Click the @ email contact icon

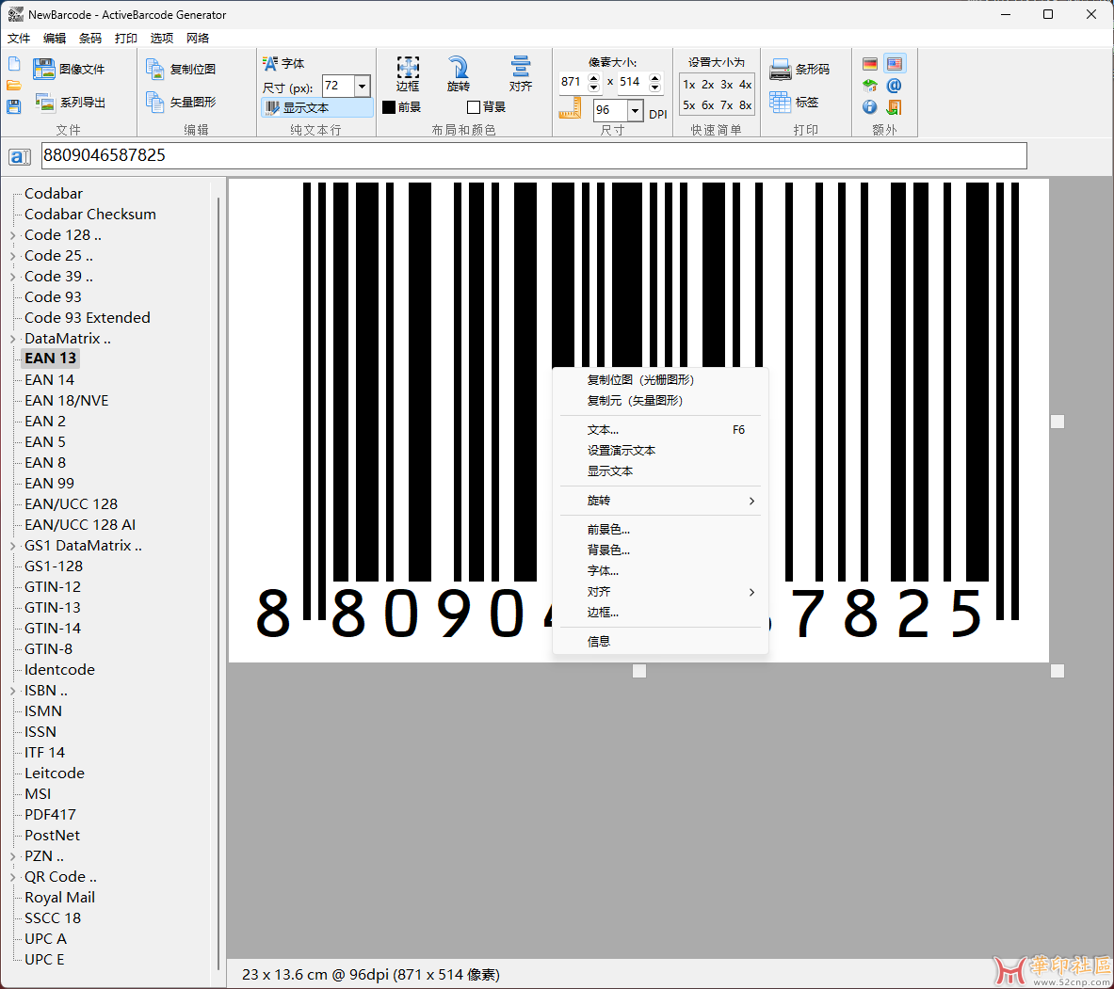click(x=895, y=86)
